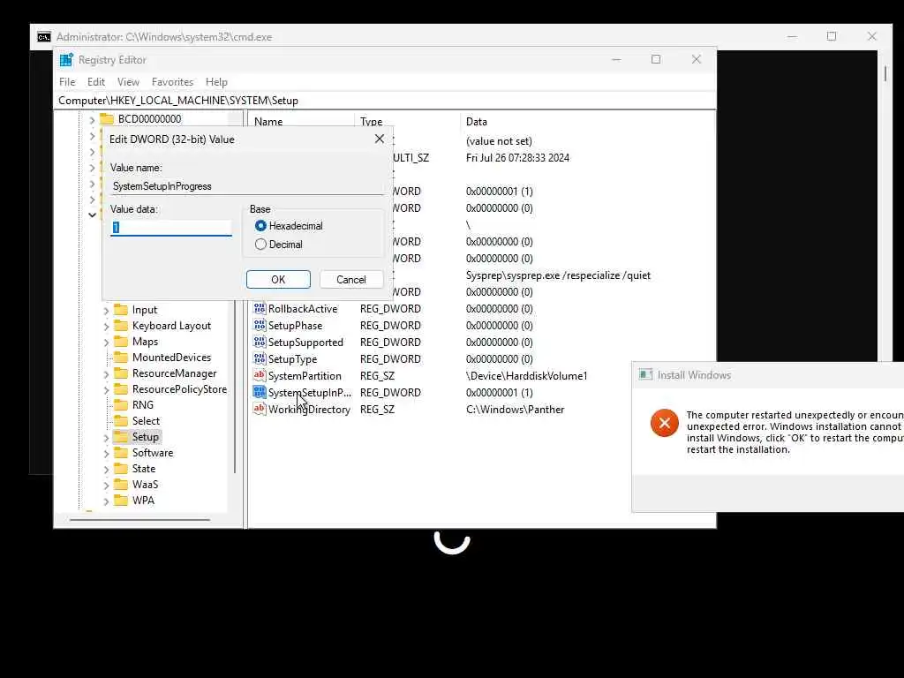Click the SetupPhase DWORD value icon
The height and width of the screenshot is (678, 904).
tap(260, 325)
